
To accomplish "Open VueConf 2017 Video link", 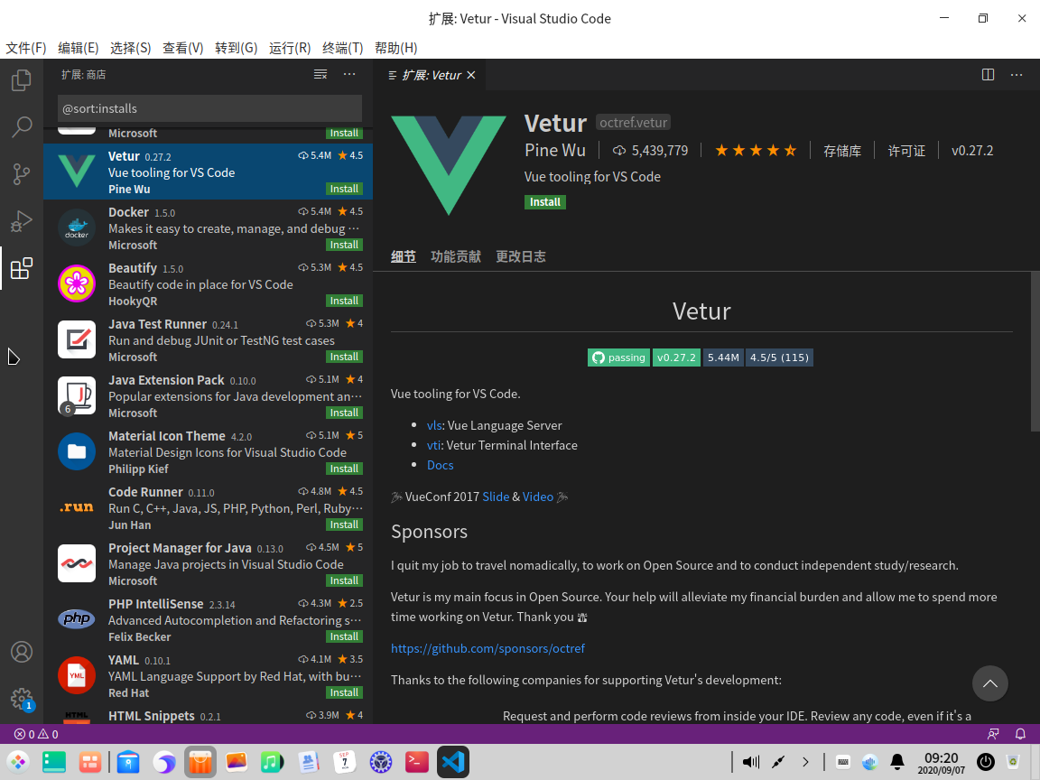I will click(538, 497).
